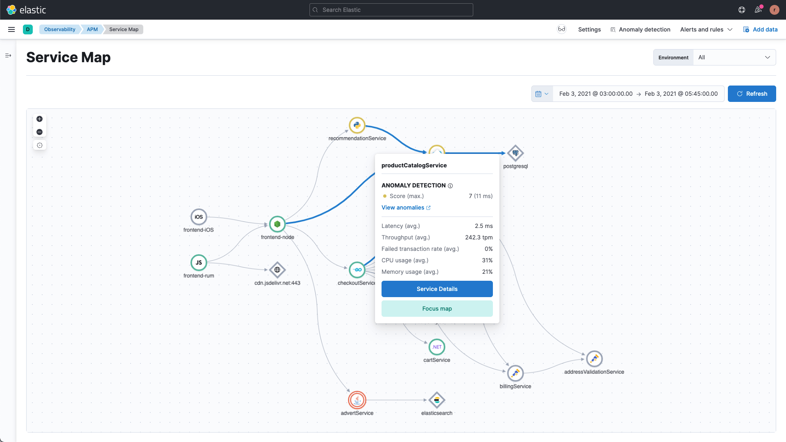Expand the Alerts and rules menu
The image size is (786, 442).
707,29
